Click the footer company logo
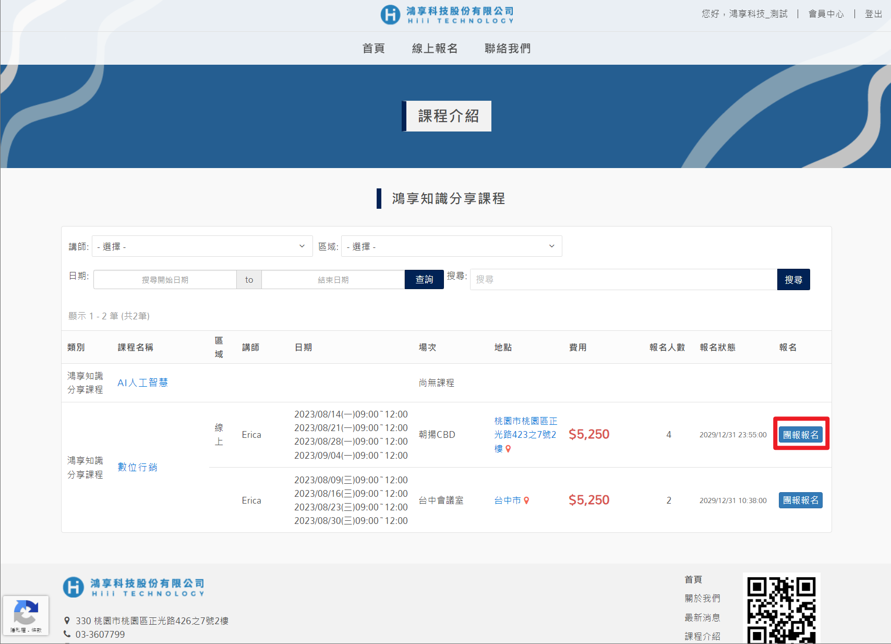 (x=134, y=587)
